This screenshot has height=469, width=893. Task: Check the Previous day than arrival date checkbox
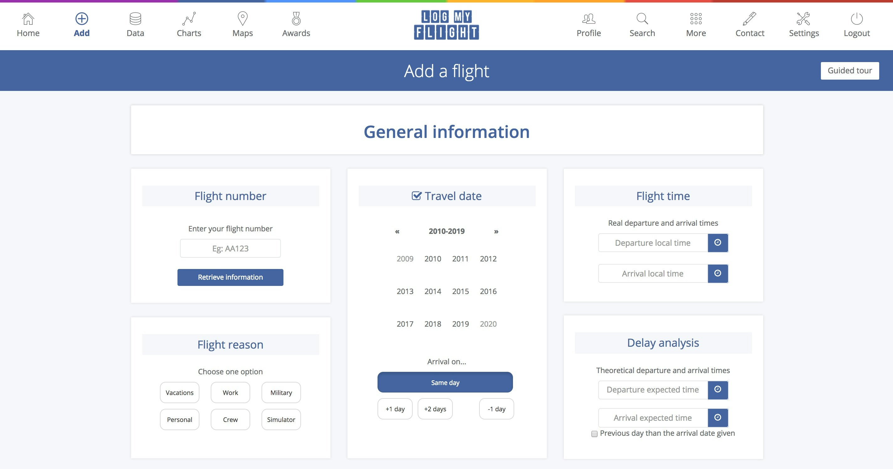594,433
